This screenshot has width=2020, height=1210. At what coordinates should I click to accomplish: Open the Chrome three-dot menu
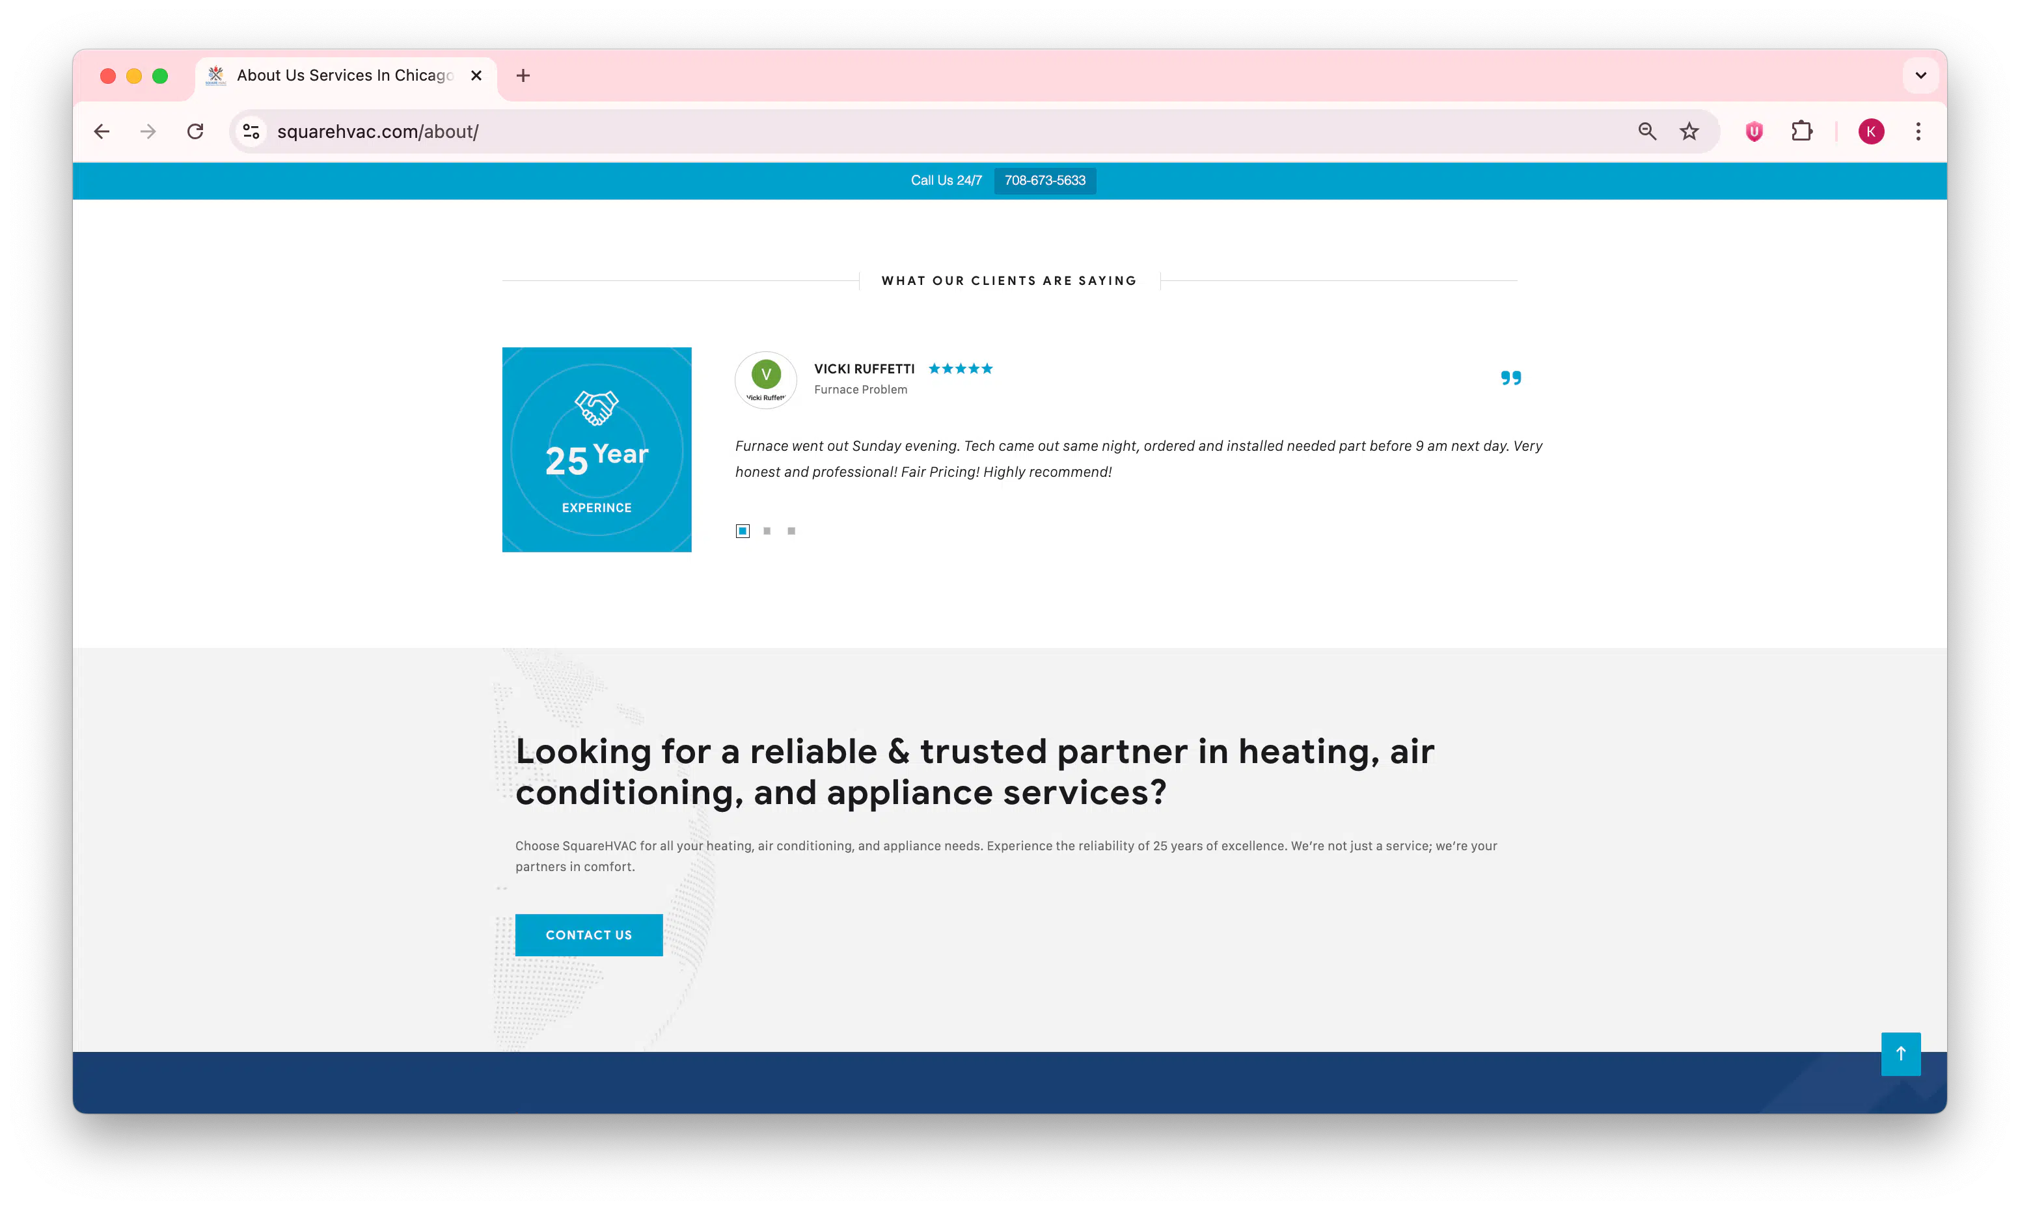coord(1918,131)
